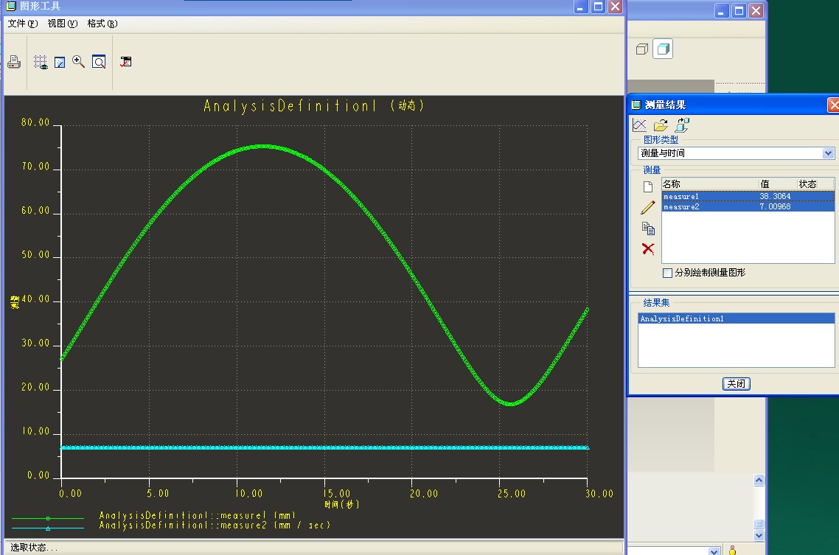Image resolution: width=839 pixels, height=555 pixels.
Task: Click the shaded display cube icon
Action: (663, 49)
